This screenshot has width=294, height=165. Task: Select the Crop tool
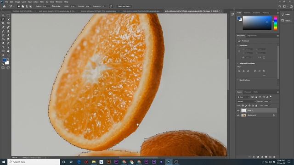[3, 23]
